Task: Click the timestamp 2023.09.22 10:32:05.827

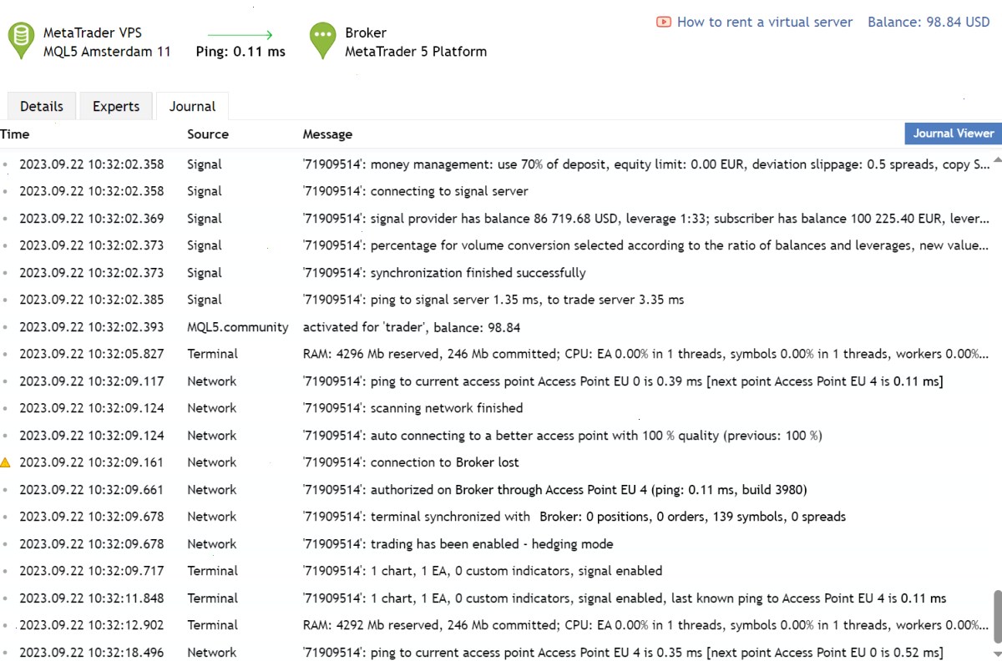Action: pyautogui.click(x=92, y=354)
